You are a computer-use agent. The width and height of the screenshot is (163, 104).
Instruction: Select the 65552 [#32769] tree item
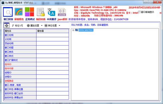(86, 30)
